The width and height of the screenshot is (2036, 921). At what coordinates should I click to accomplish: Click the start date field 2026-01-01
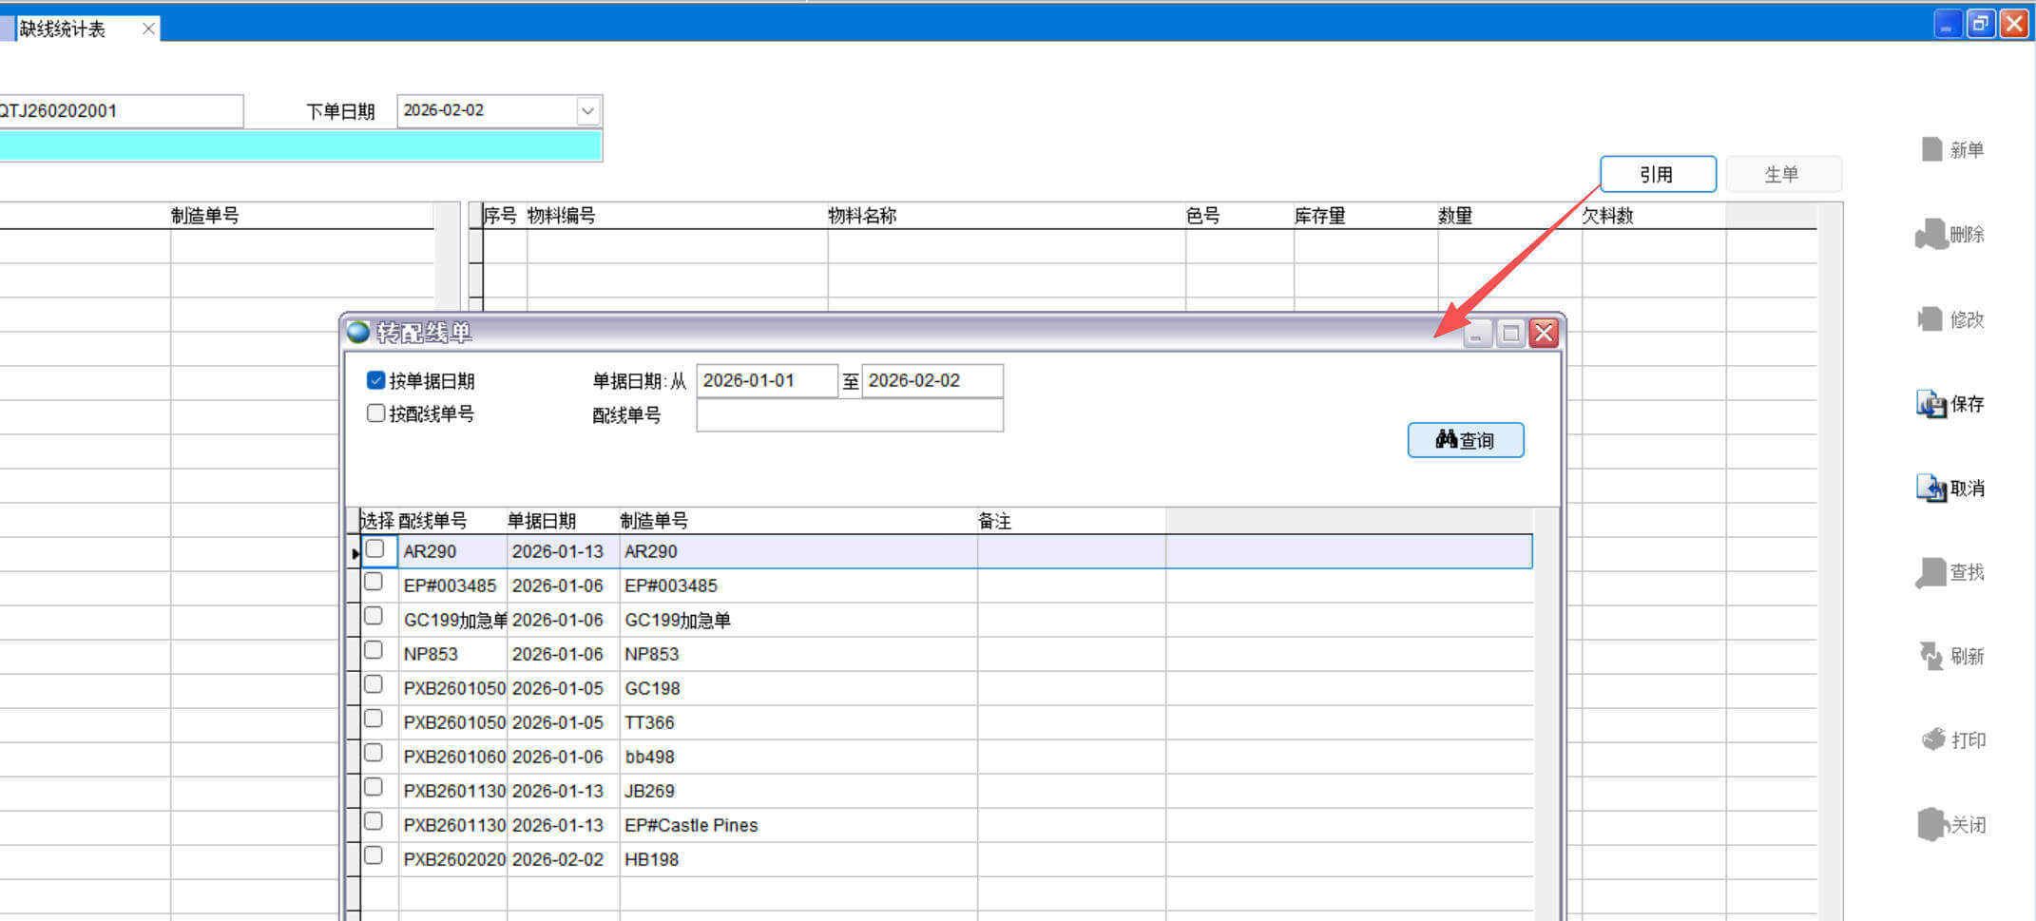pyautogui.click(x=765, y=381)
